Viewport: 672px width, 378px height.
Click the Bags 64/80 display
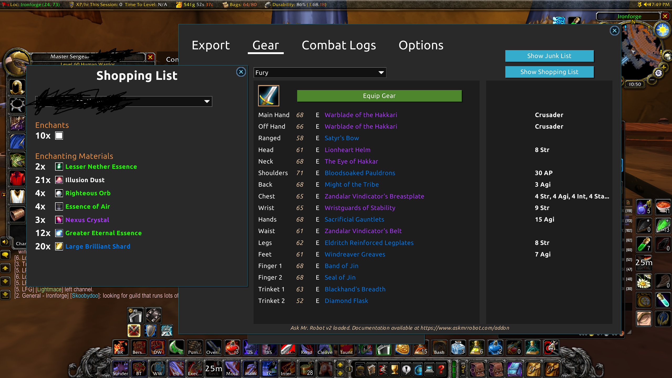240,4
